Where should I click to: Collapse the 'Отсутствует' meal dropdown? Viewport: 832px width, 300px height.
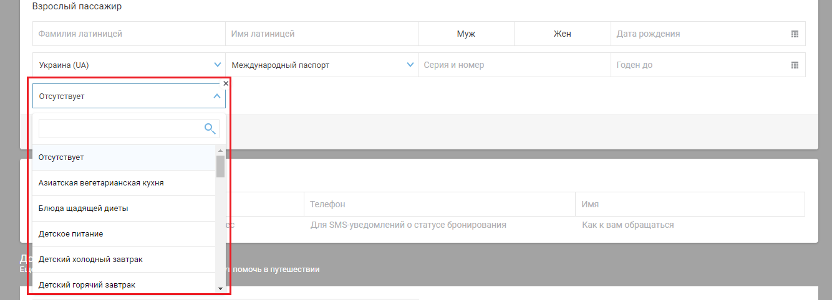click(x=216, y=96)
